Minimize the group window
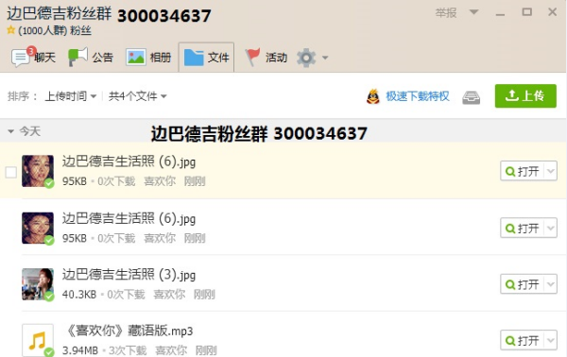 coord(500,14)
